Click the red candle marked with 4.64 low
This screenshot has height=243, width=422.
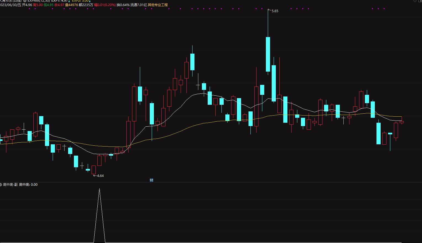coord(94,170)
